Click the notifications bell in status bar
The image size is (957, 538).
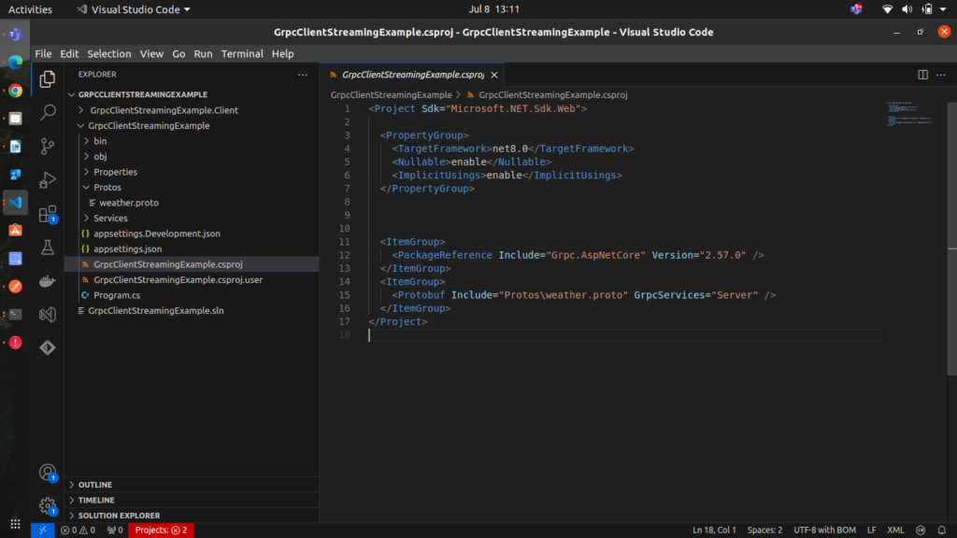(942, 531)
